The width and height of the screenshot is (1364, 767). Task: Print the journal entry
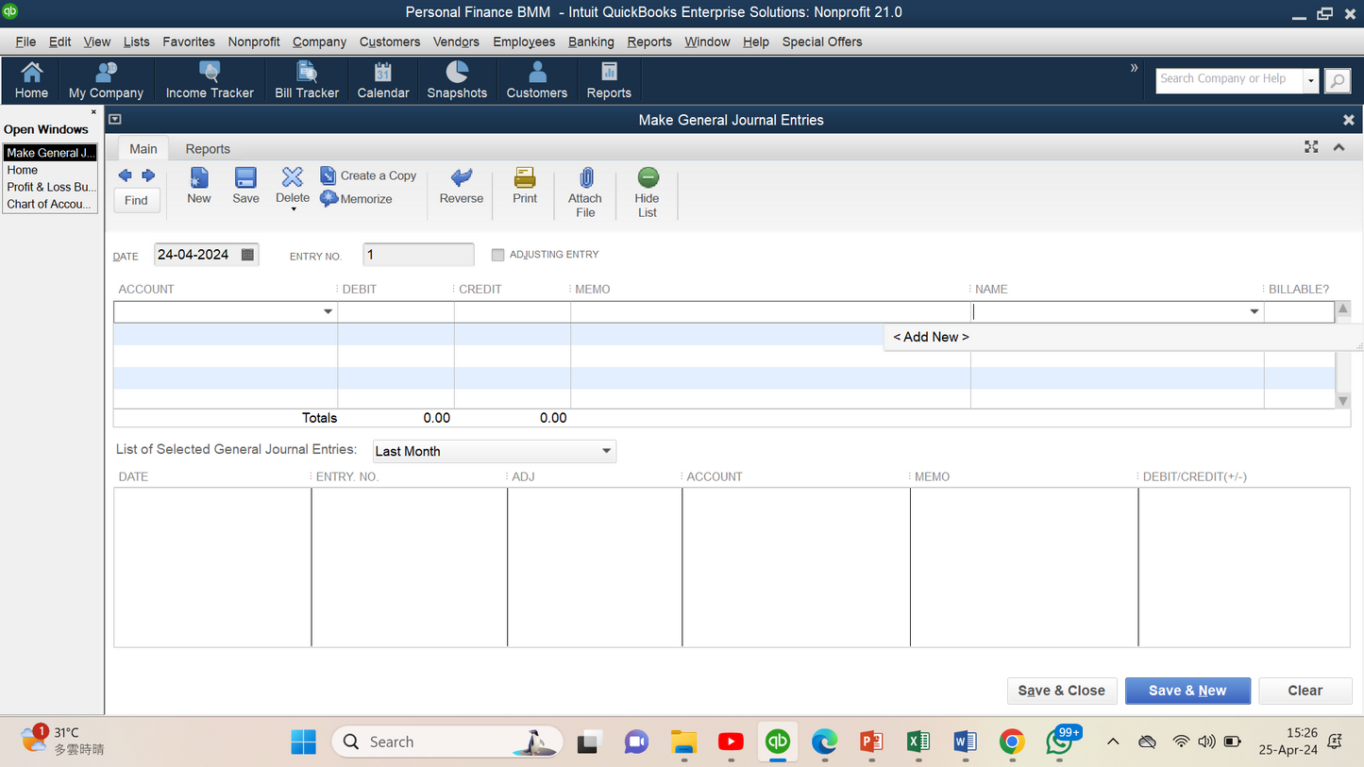click(x=525, y=178)
